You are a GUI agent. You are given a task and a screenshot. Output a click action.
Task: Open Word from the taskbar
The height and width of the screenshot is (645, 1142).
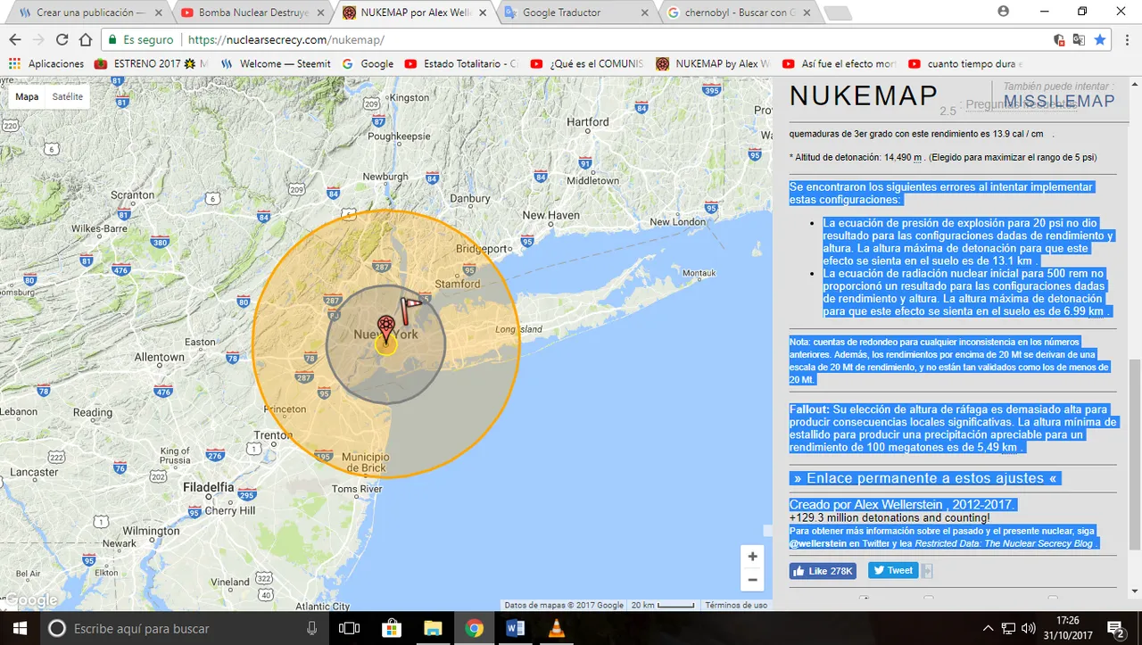[x=515, y=628]
